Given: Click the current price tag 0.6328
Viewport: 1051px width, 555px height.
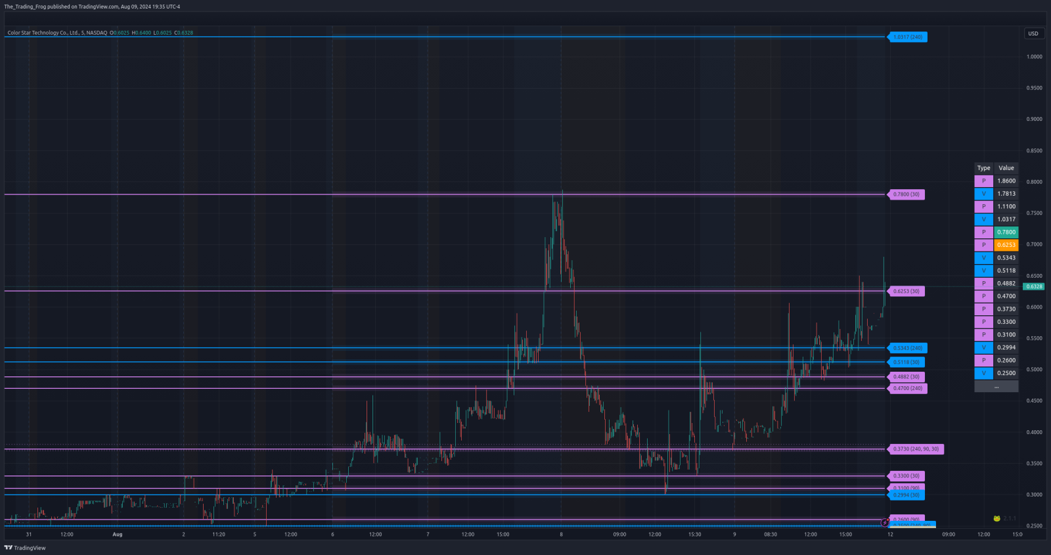Looking at the screenshot, I should [1035, 286].
